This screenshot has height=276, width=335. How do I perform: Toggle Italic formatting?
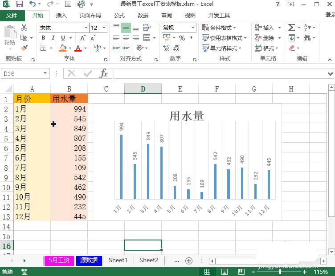[53, 38]
